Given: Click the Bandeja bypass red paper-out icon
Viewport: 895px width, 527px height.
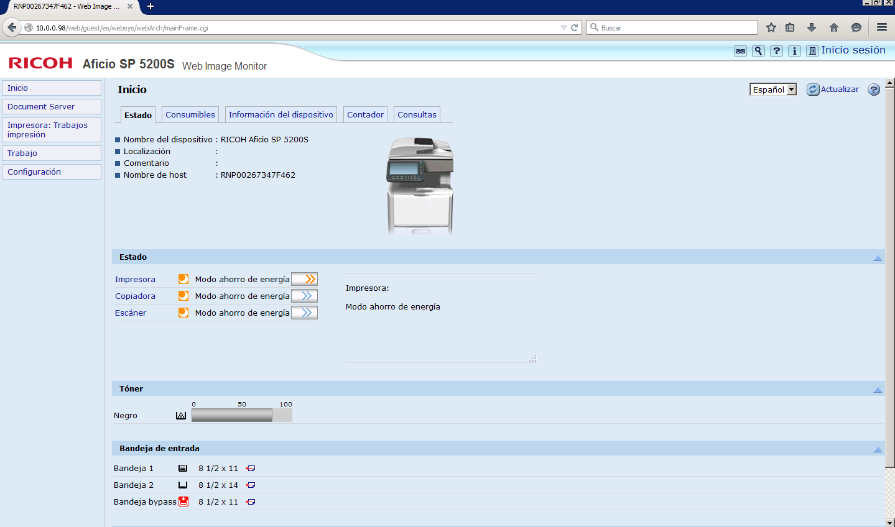Looking at the screenshot, I should [183, 502].
